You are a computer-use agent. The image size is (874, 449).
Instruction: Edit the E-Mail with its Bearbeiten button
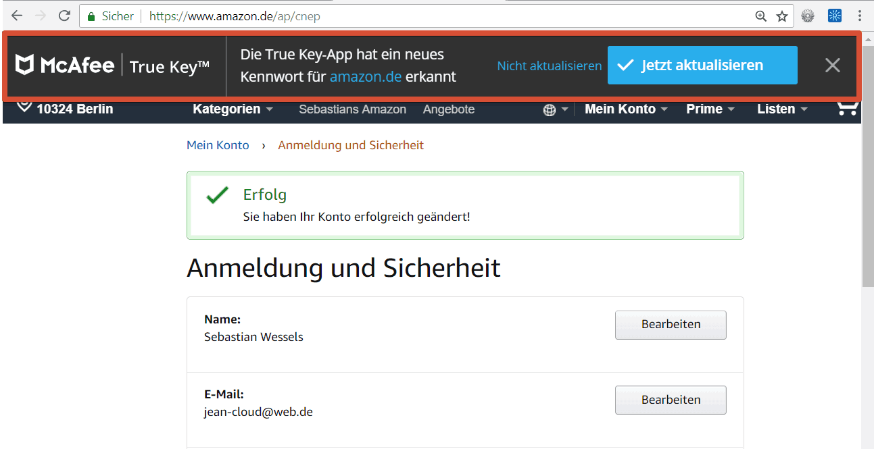[x=671, y=400]
